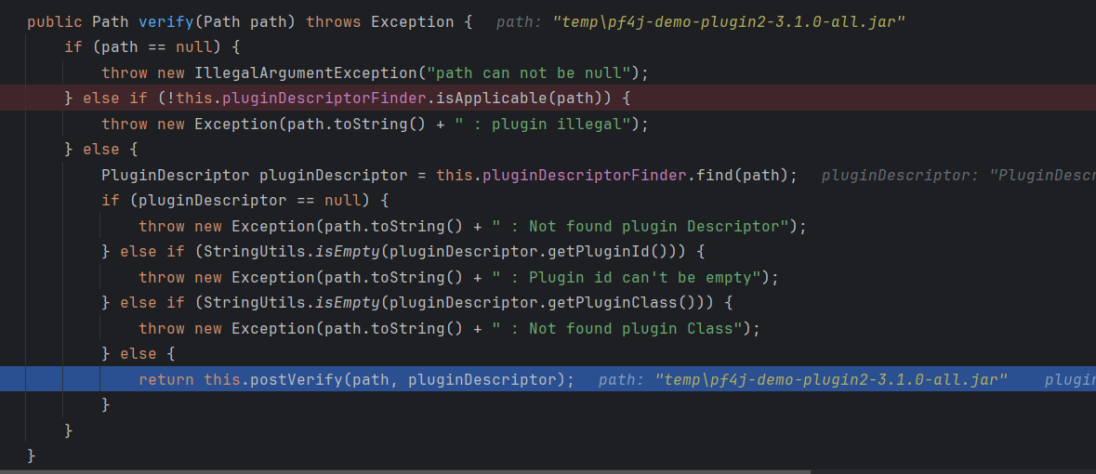Click the pluginDescriptor == null condition
Image resolution: width=1096 pixels, height=474 pixels.
(x=249, y=201)
